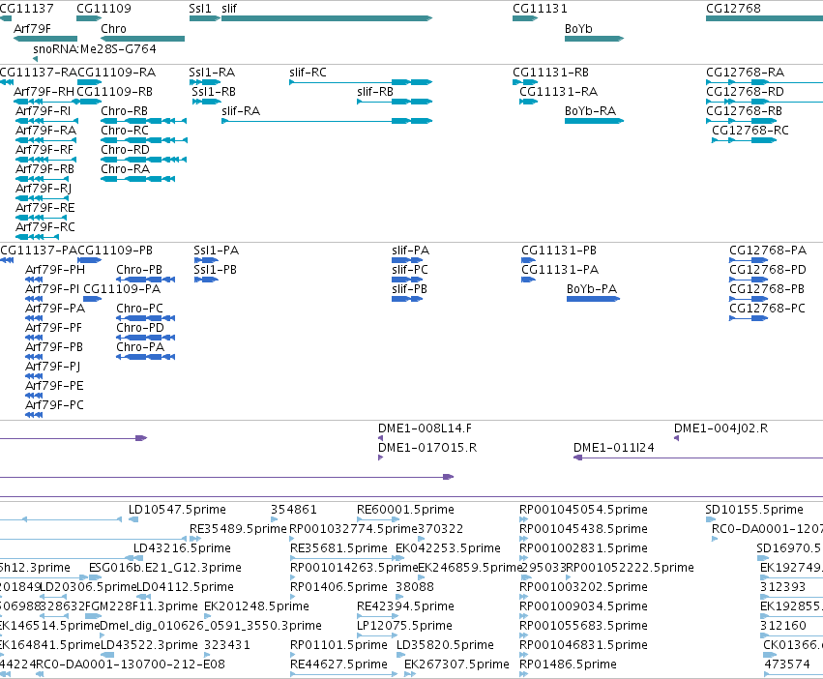
Task: Click the slif-RA transcript intron line
Action: tap(309, 121)
